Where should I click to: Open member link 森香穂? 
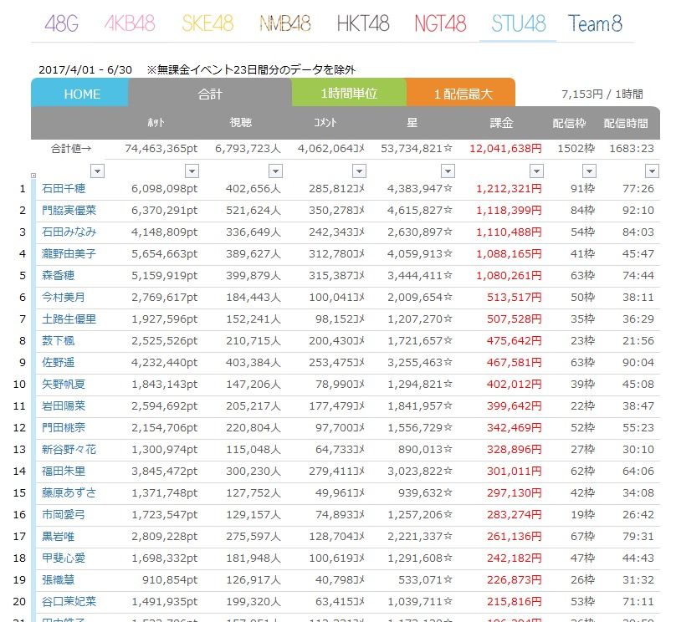[59, 276]
